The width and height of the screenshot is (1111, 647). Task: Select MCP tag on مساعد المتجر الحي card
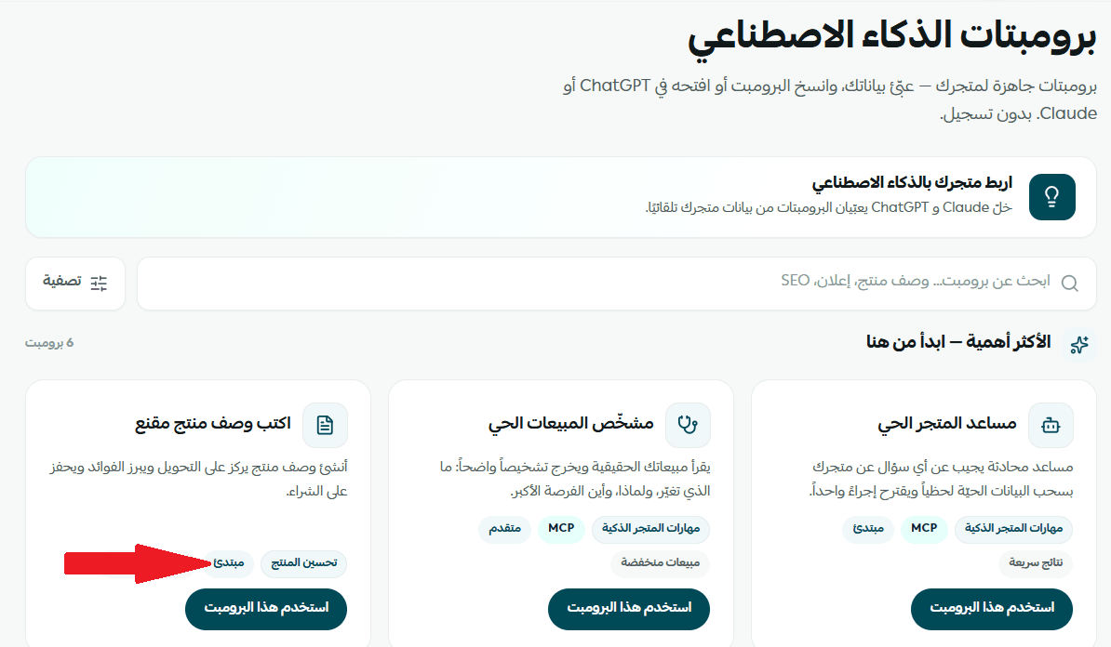pos(924,529)
